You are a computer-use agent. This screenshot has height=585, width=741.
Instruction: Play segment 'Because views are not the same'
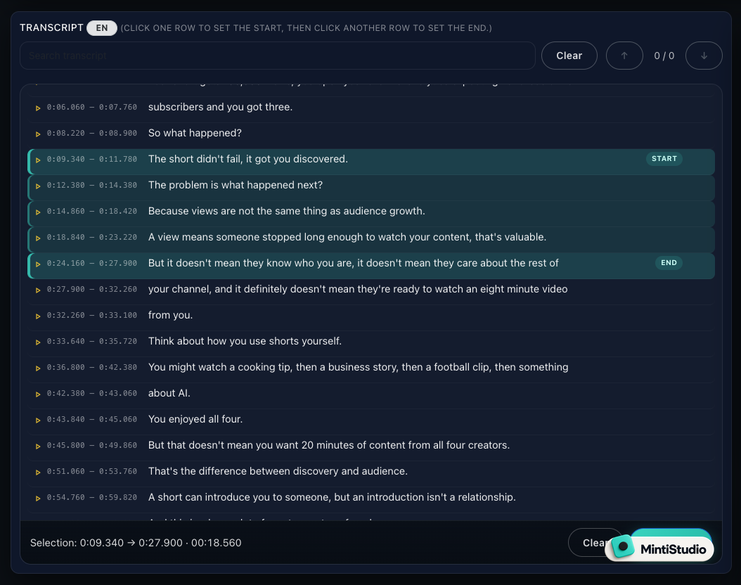point(38,212)
